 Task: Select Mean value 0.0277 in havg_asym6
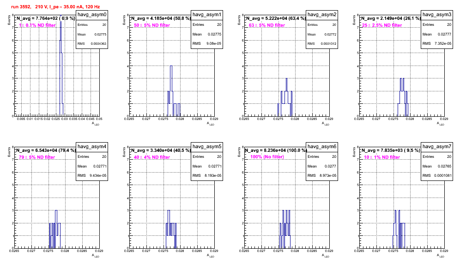pos(330,166)
